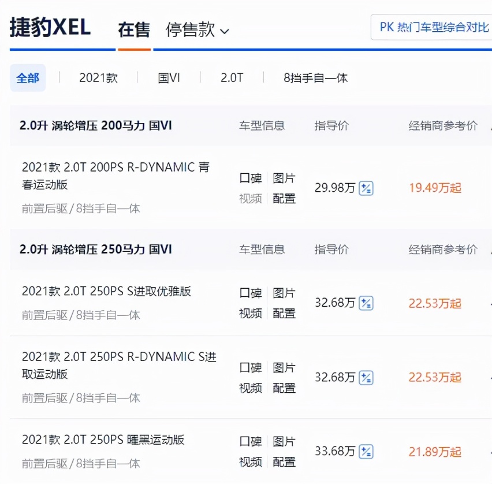Open 图片 for 200PS 青春运动版
This screenshot has height=484, width=492.
284,178
